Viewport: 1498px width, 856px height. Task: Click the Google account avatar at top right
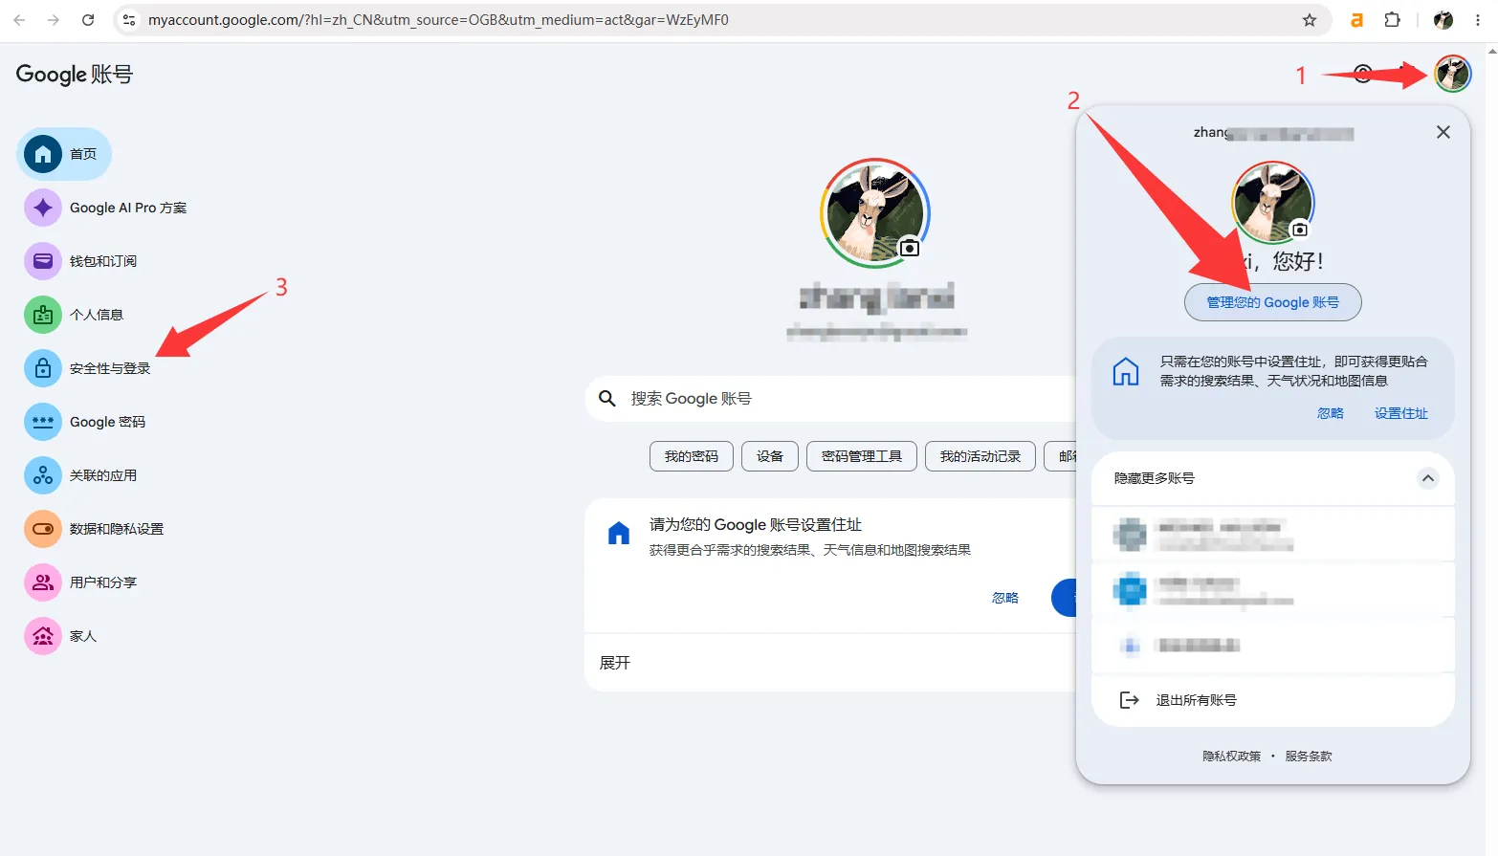pyautogui.click(x=1453, y=74)
